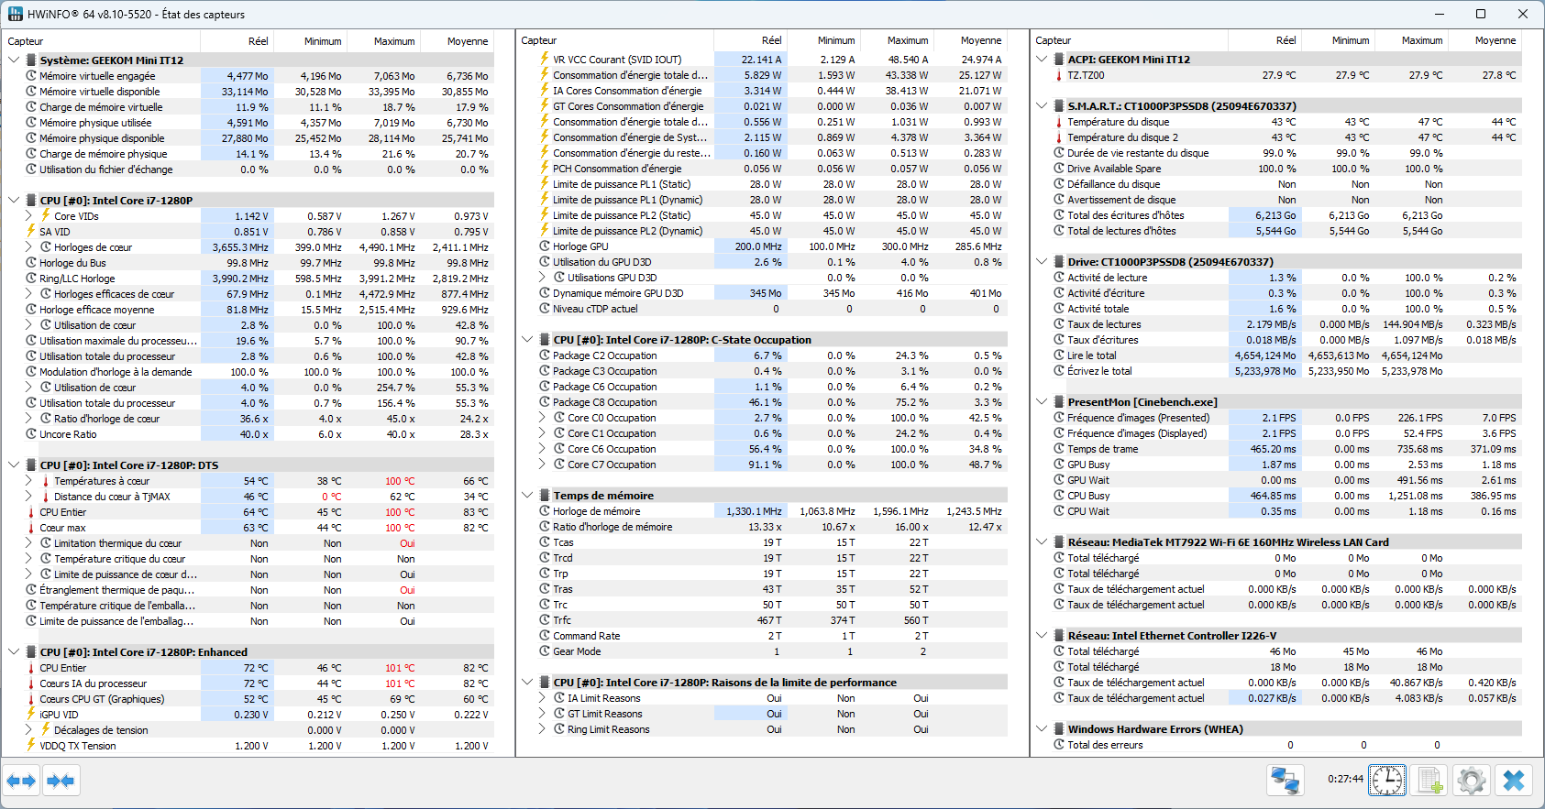Select the C-State Occupation section header
The width and height of the screenshot is (1545, 809).
682,340
